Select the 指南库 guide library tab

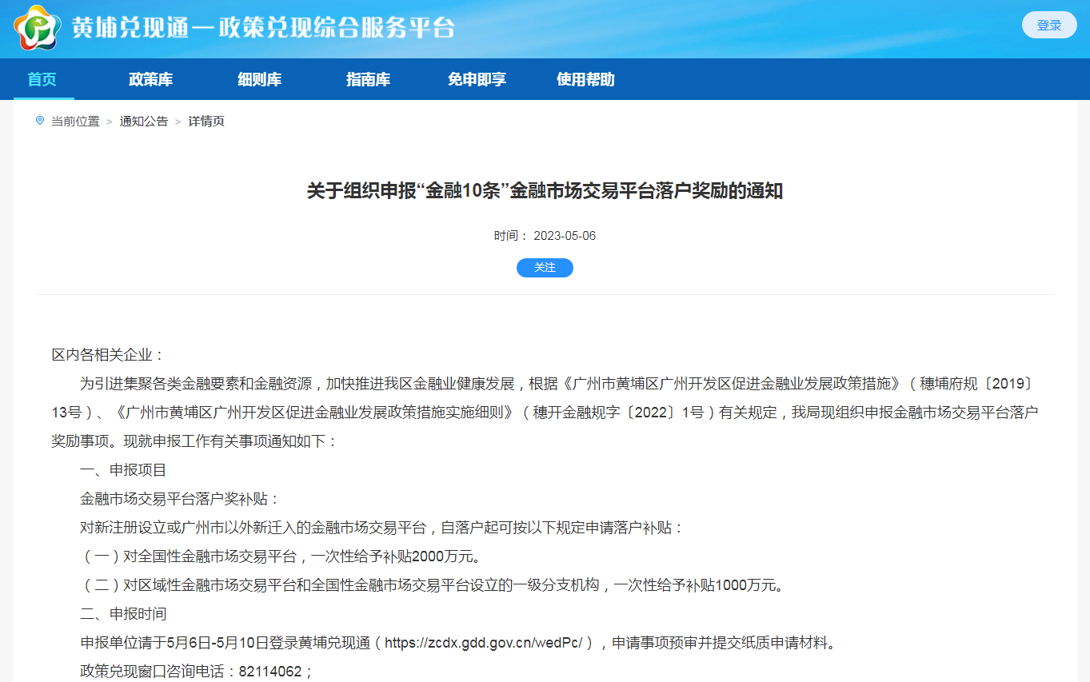(x=368, y=79)
